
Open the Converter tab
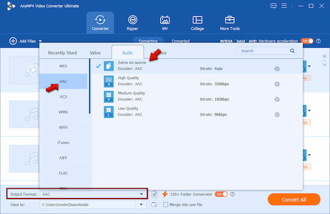(x=100, y=23)
